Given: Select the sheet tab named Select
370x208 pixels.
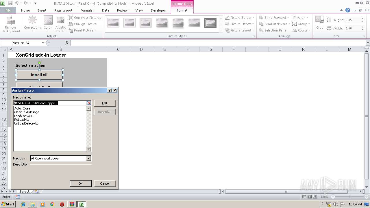Looking at the screenshot, I should click(x=24, y=192).
